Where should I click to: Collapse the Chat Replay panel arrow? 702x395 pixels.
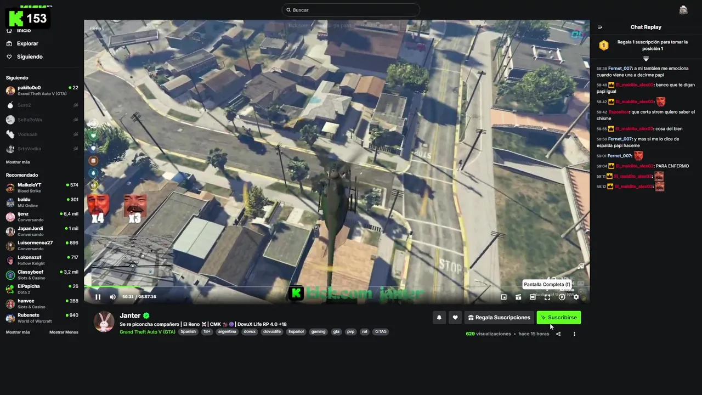tap(600, 27)
